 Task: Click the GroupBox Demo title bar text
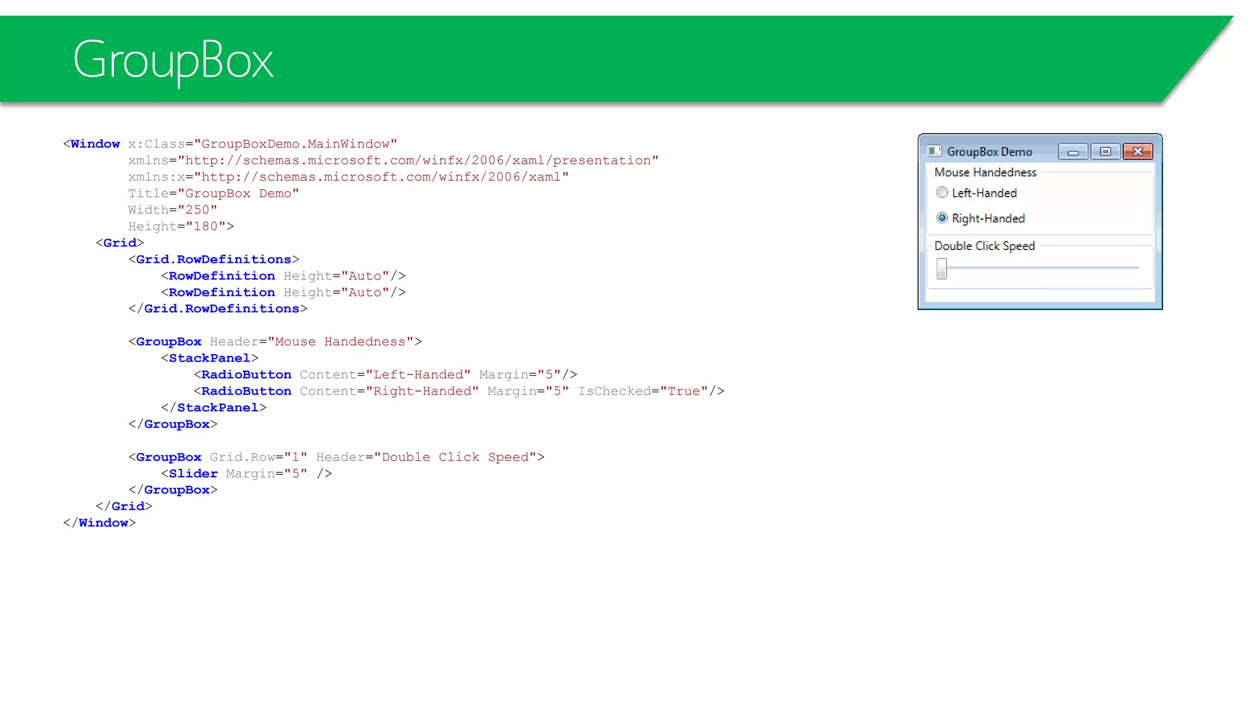(990, 152)
